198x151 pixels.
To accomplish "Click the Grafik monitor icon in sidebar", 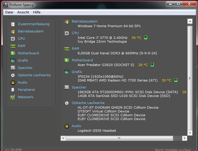I will coord(13,60).
